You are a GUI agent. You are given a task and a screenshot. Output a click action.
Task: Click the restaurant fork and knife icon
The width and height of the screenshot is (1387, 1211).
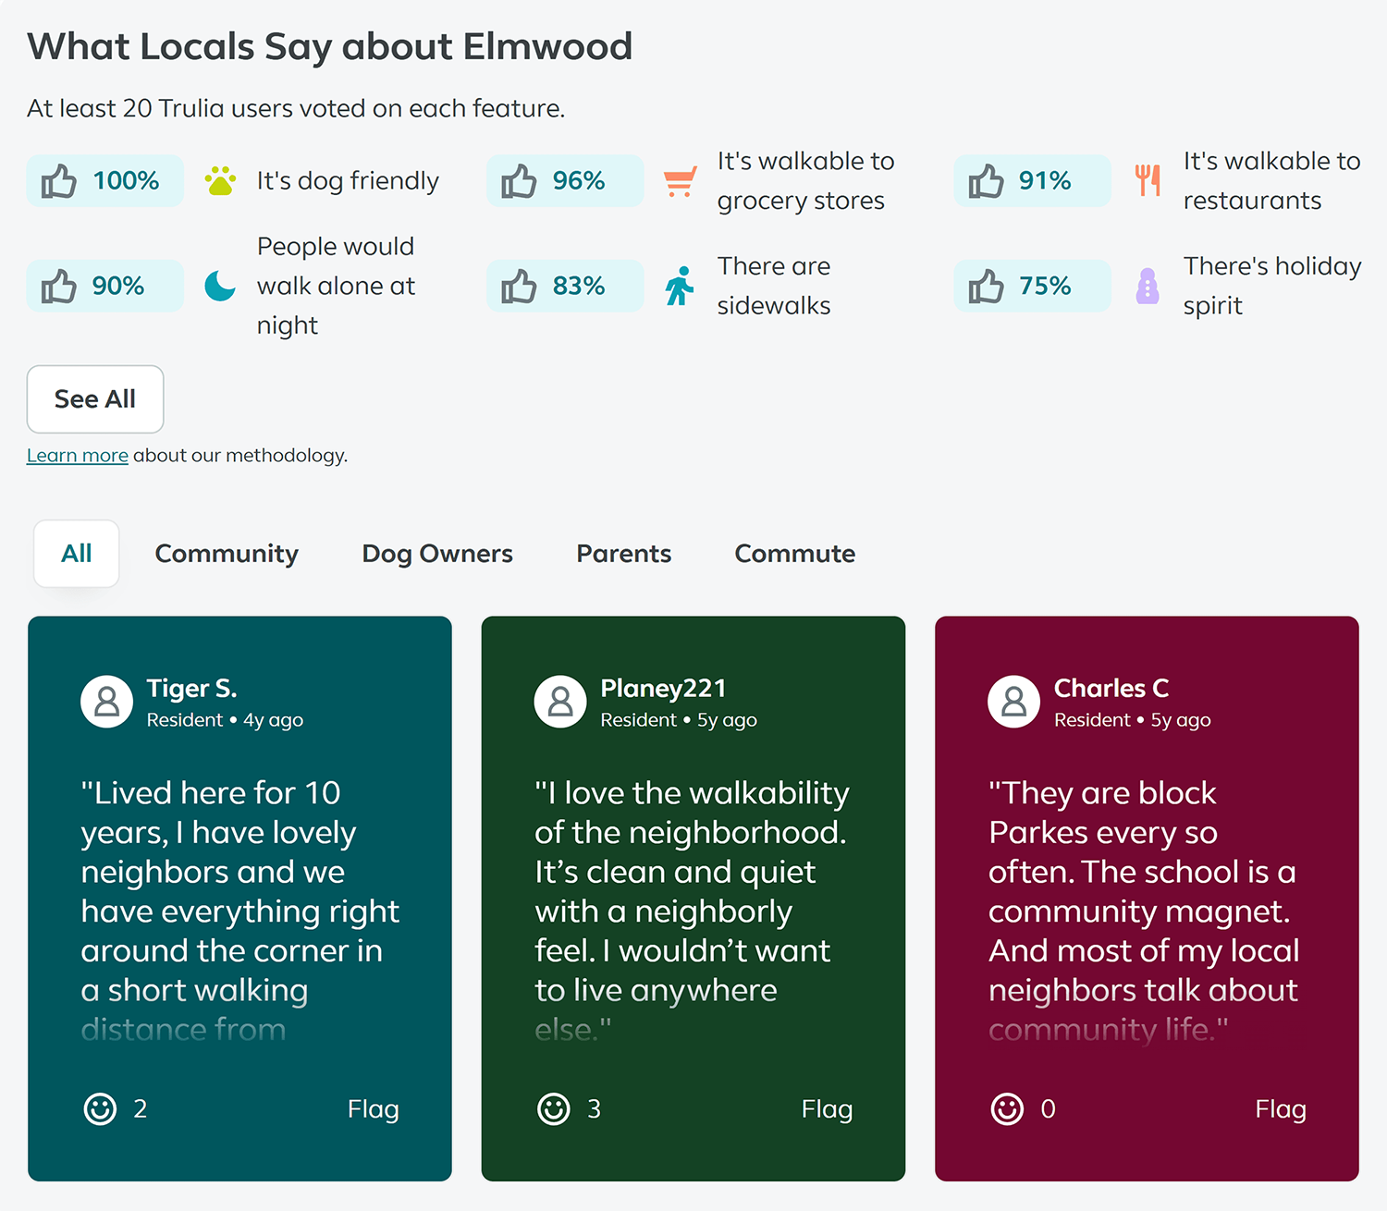coord(1148,180)
